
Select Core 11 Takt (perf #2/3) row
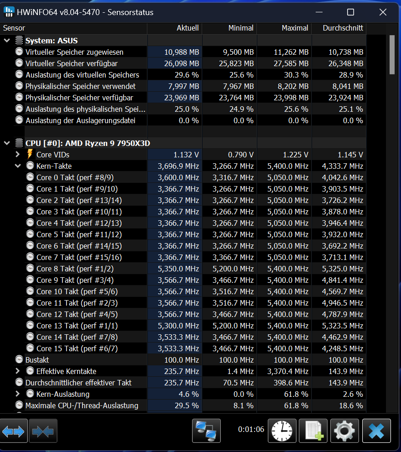click(195, 303)
